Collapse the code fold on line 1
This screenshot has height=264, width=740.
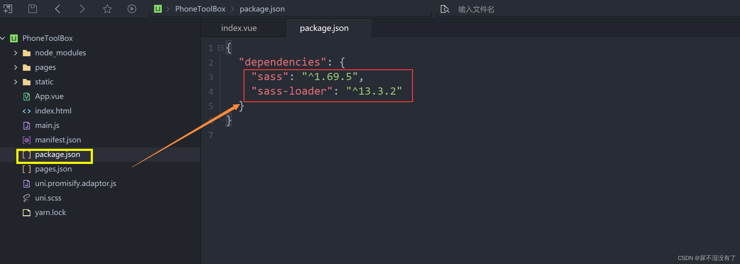click(221, 48)
